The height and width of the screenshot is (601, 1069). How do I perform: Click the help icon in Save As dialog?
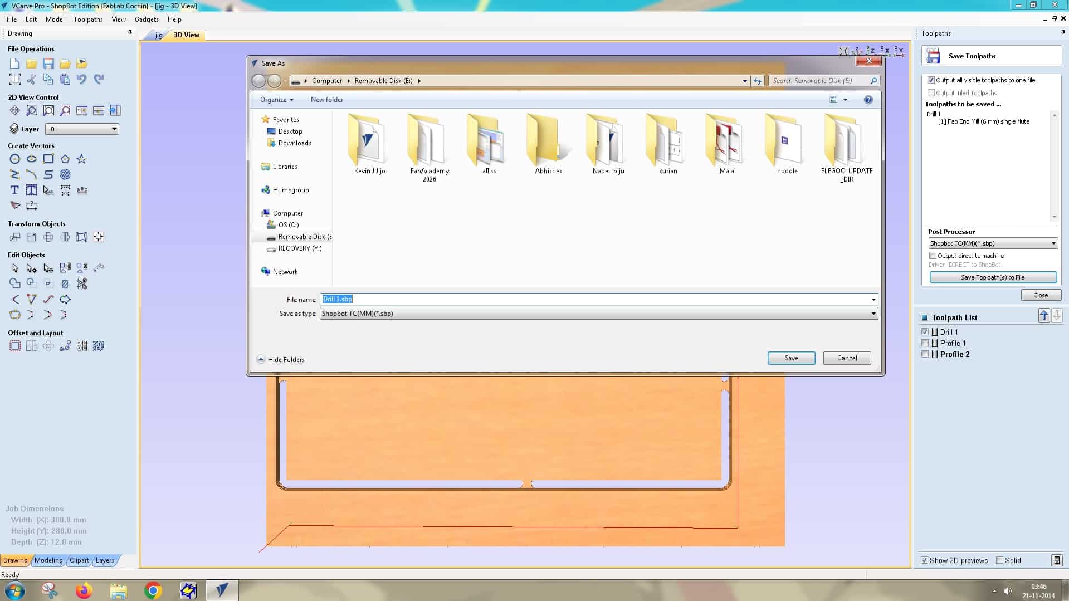(x=868, y=100)
